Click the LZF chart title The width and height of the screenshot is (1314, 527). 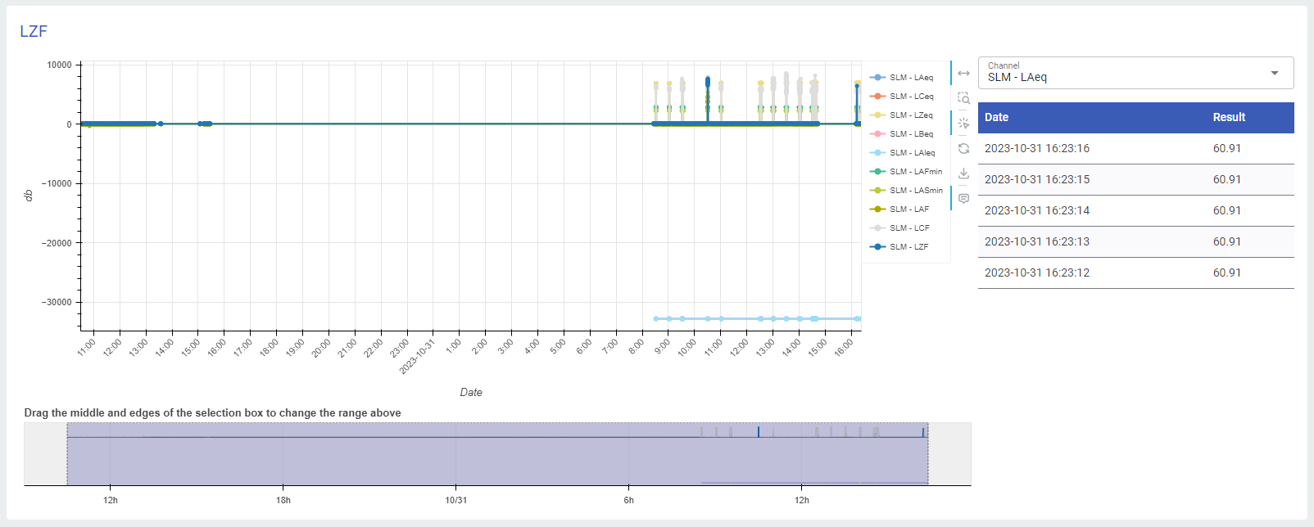[34, 31]
